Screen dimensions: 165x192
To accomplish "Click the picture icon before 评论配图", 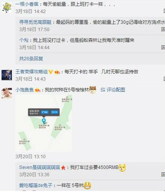I will [x=103, y=90].
